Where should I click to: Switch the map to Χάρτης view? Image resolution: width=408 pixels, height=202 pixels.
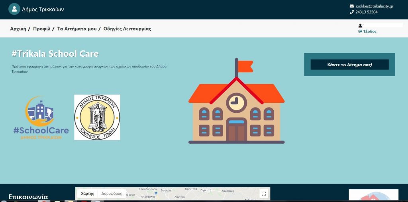(87, 194)
